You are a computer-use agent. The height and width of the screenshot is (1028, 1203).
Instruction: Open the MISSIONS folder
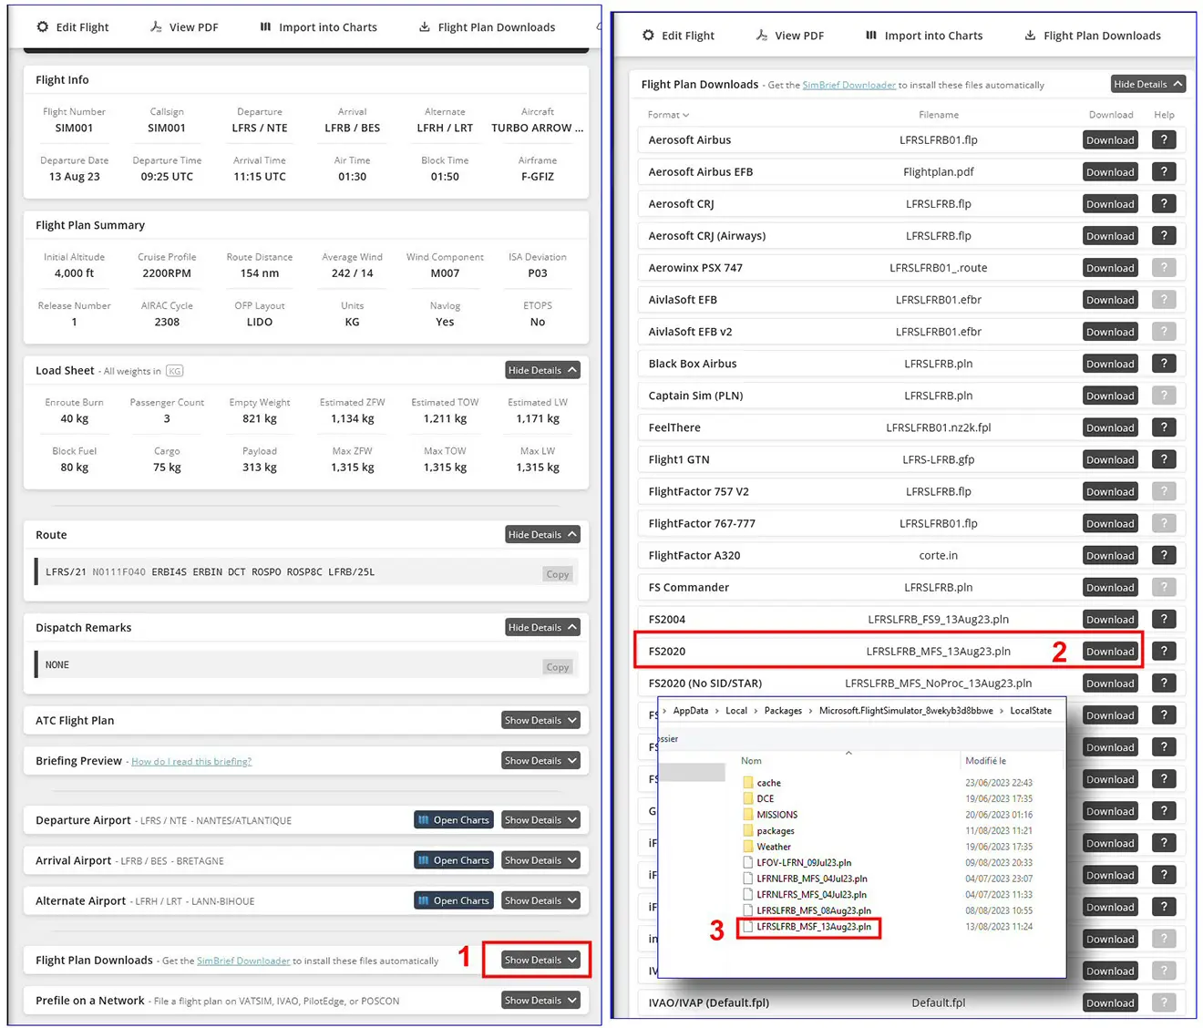click(x=770, y=815)
